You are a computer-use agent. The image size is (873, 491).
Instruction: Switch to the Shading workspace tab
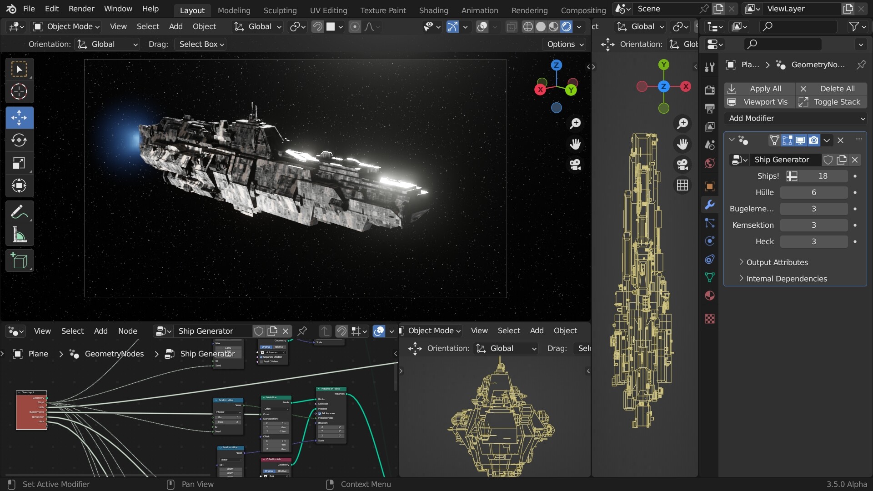click(x=433, y=10)
